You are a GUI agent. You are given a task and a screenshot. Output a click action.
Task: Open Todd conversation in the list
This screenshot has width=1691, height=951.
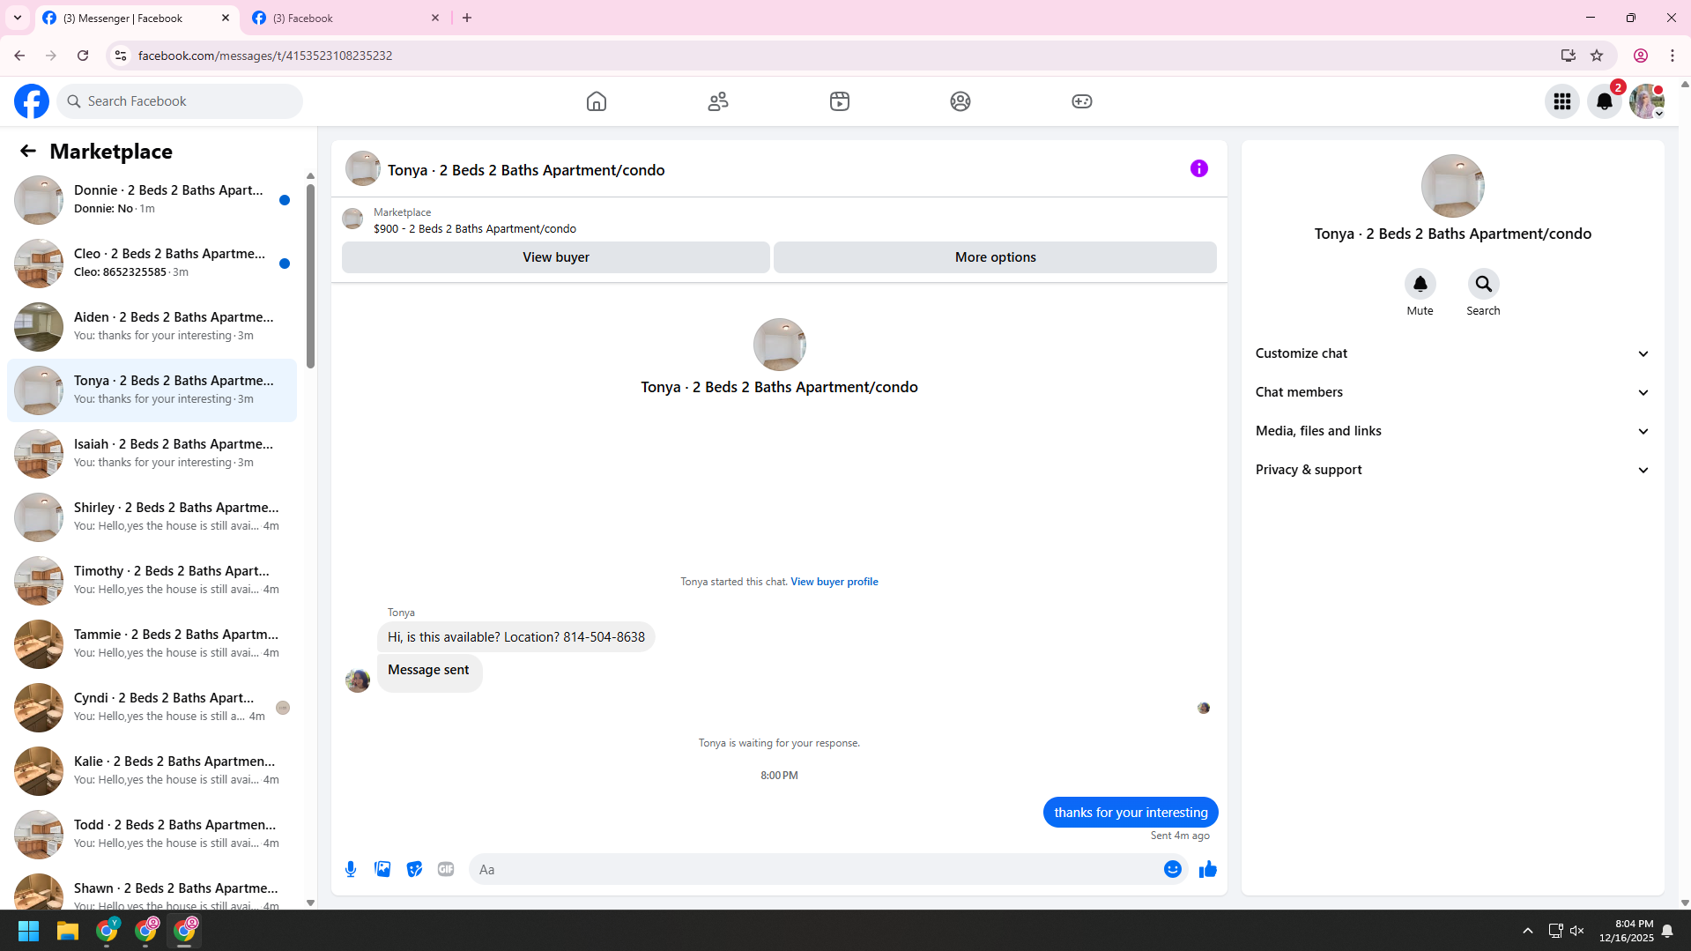point(152,835)
